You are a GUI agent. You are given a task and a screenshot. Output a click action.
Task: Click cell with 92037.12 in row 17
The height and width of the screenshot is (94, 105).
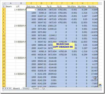pyautogui.click(x=41, y=58)
